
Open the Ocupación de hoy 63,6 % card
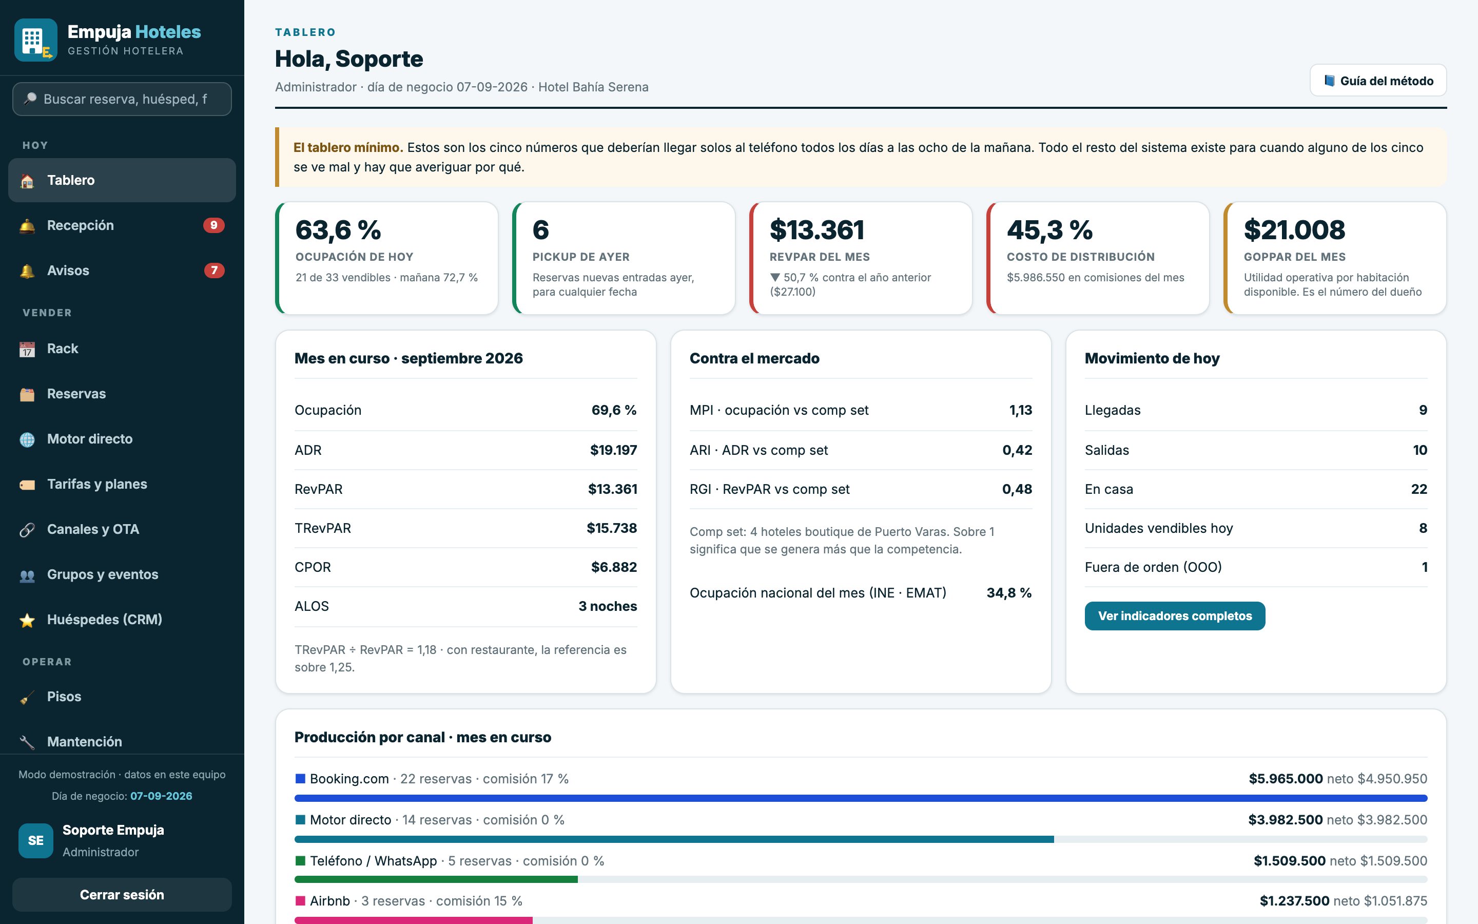pos(386,258)
